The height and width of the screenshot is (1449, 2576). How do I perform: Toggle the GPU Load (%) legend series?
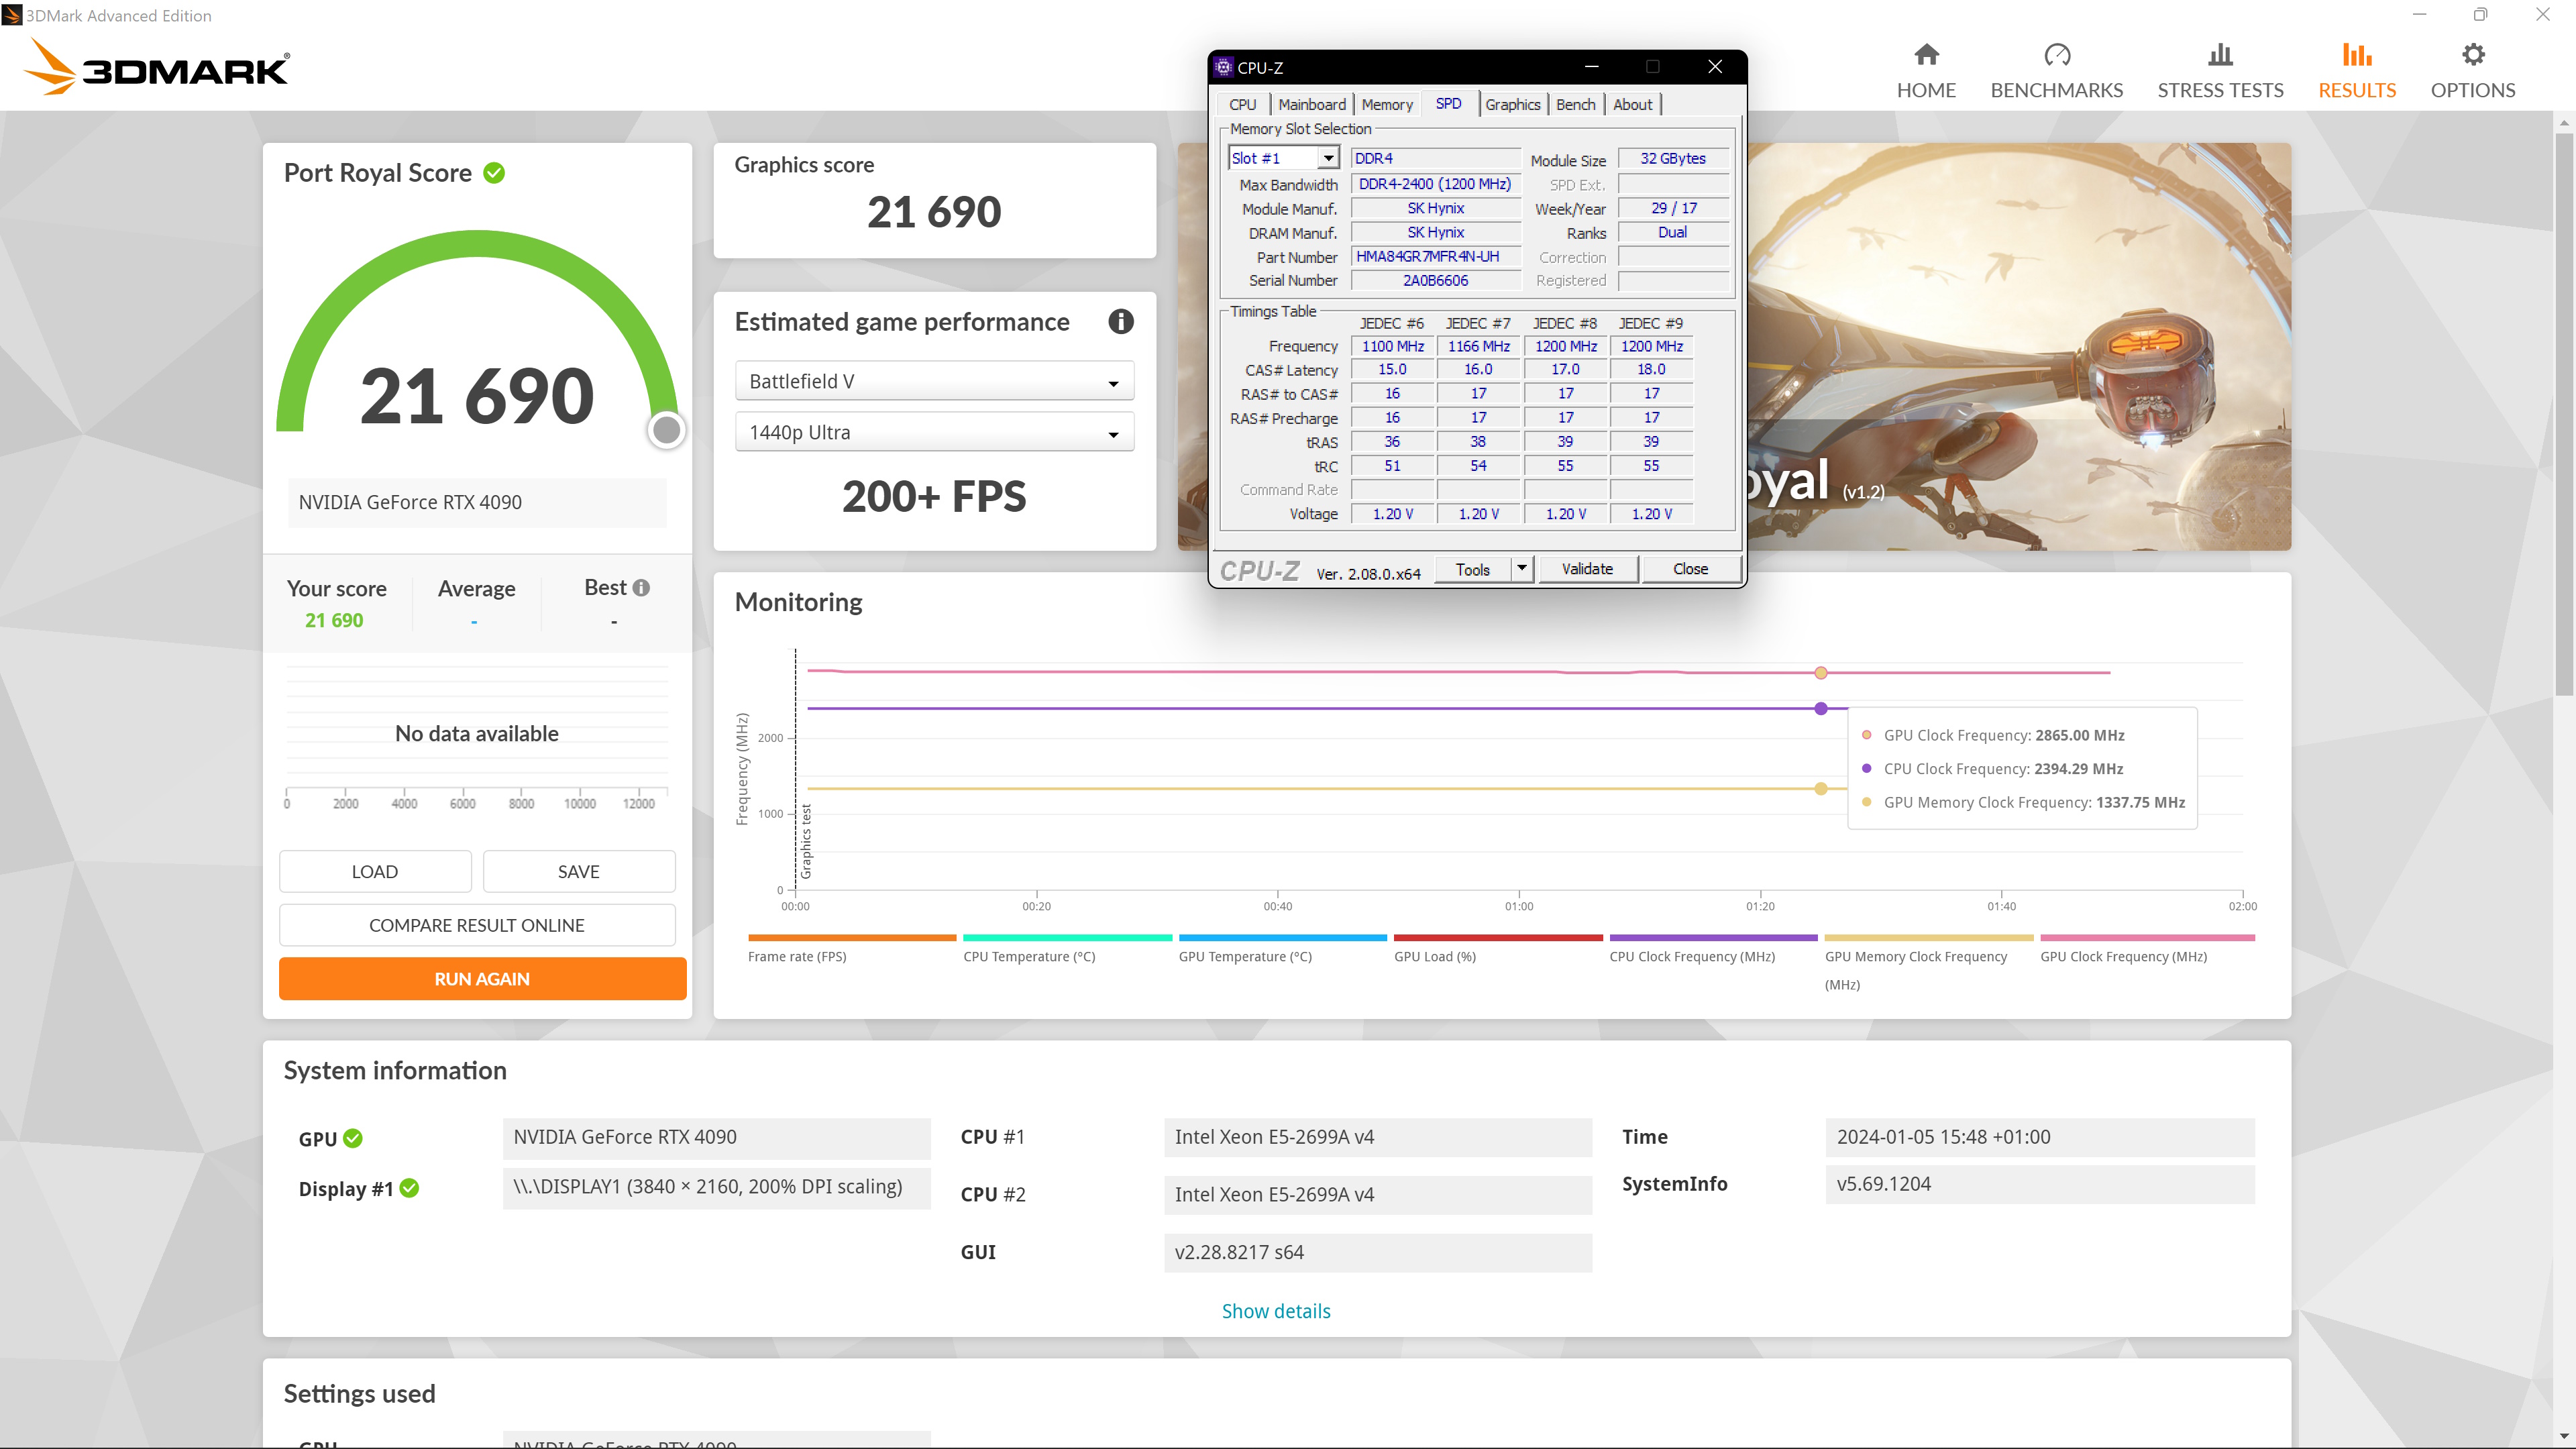tap(1434, 956)
